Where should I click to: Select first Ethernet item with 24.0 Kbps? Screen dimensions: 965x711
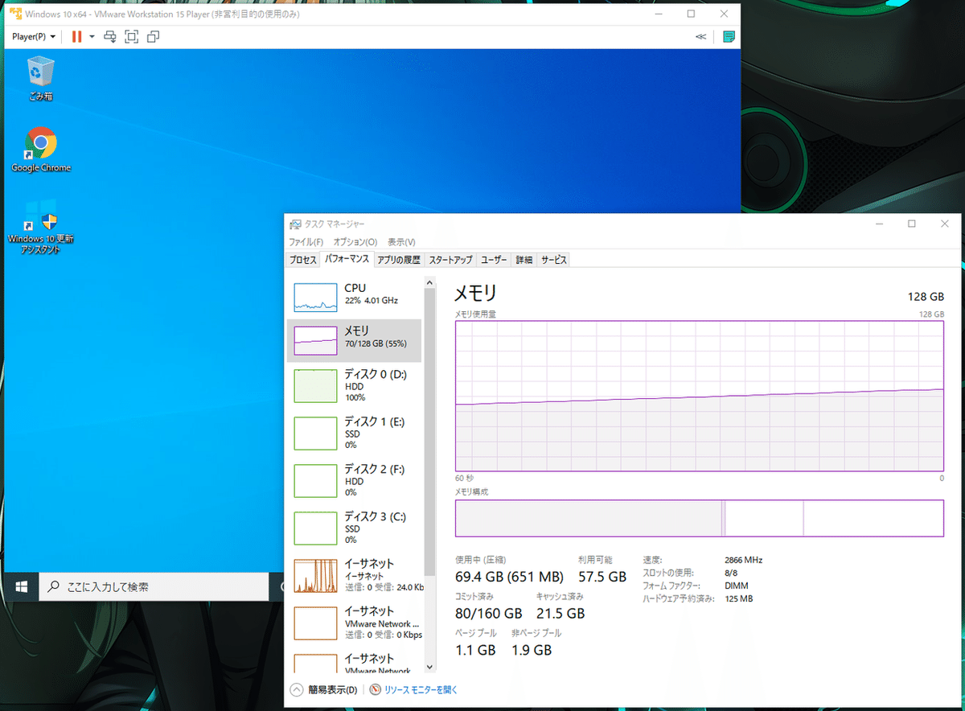click(x=354, y=575)
